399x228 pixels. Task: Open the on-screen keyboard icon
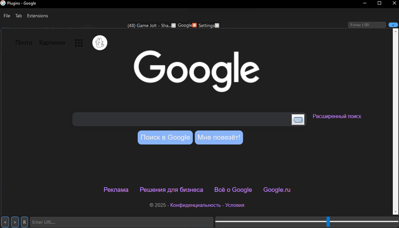[x=298, y=119]
